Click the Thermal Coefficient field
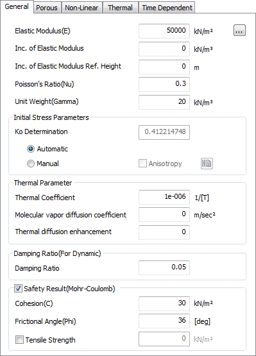The width and height of the screenshot is (256, 356). (x=164, y=197)
